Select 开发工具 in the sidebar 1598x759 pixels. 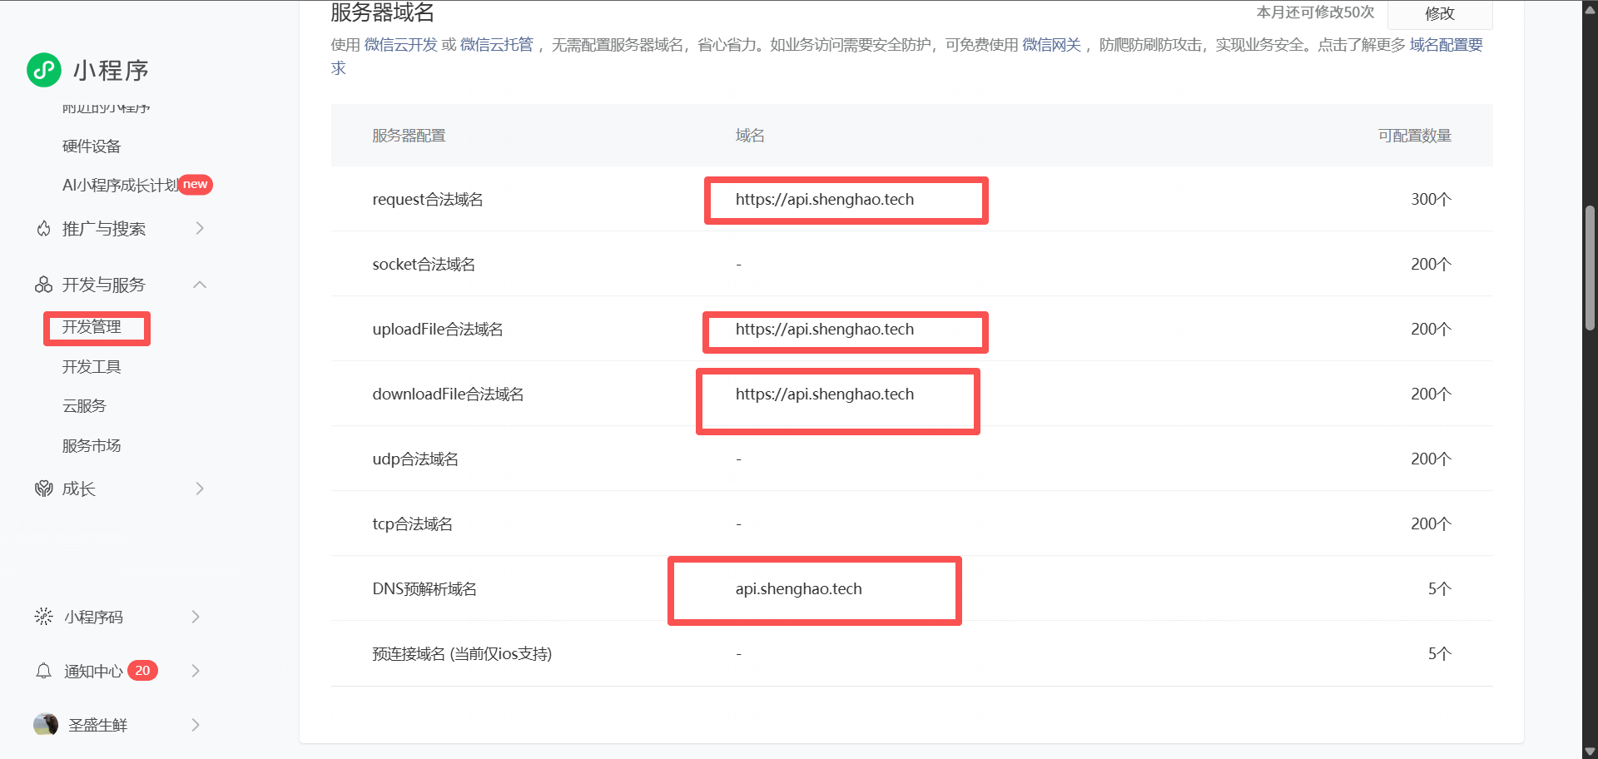92,367
